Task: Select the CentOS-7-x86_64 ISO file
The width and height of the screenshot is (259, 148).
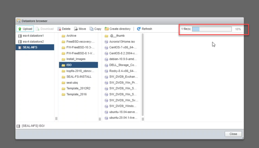Action: click(121, 48)
